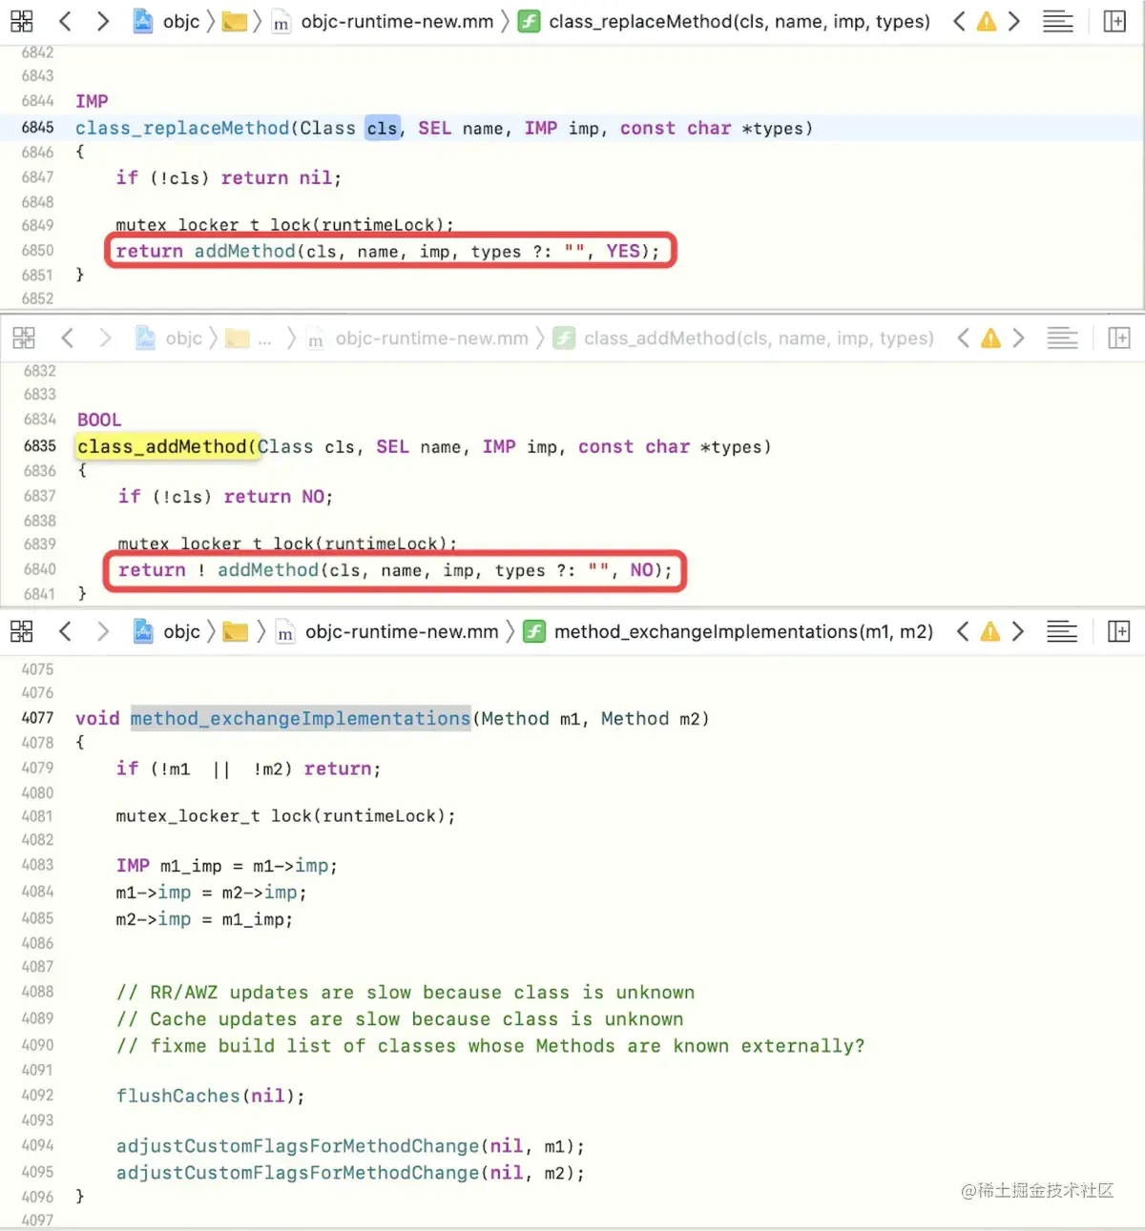Go back in middle editor pane history

click(x=67, y=338)
